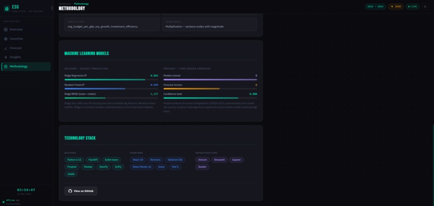Click the theme toggle icon in header

(425, 6)
